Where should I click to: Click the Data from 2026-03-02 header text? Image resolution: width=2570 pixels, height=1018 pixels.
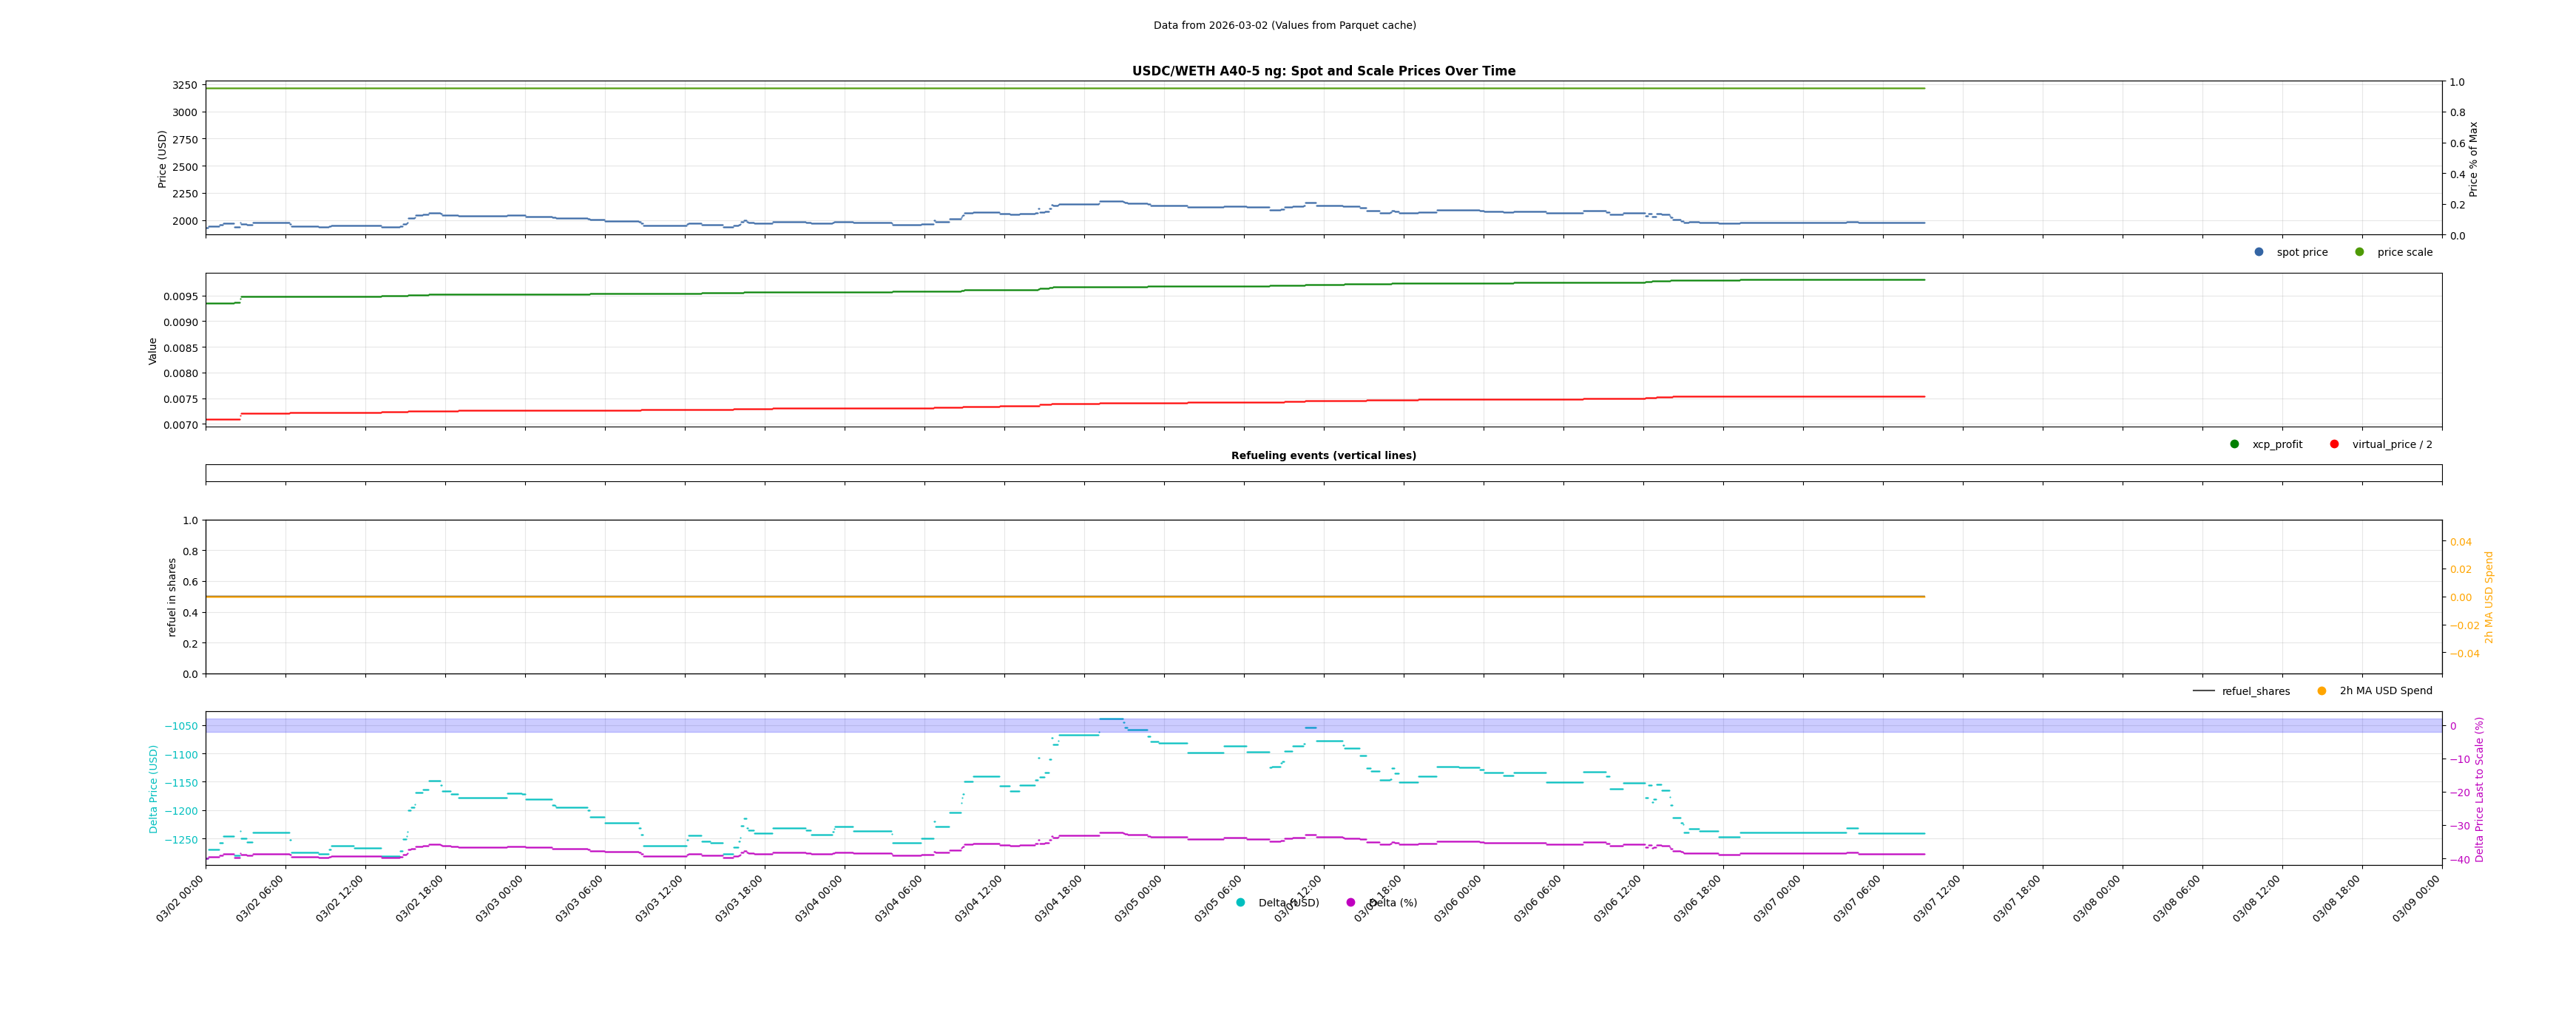1284,26
